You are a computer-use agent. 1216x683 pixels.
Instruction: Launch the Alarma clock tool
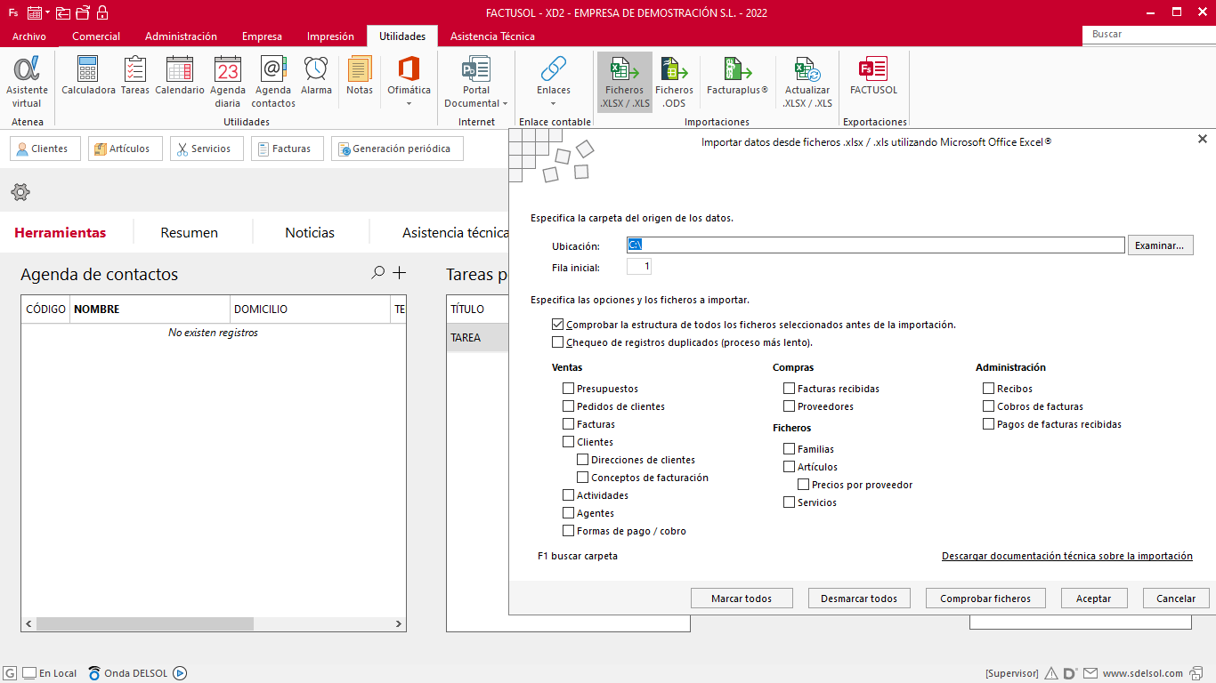(x=316, y=76)
